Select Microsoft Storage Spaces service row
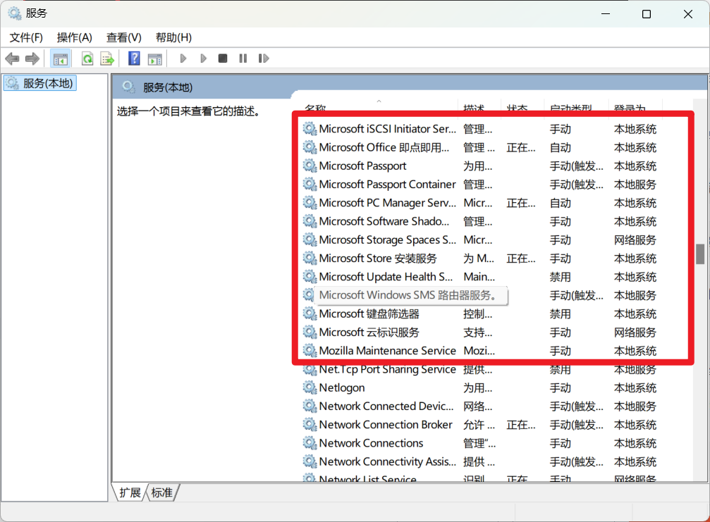This screenshot has width=710, height=522. 496,240
